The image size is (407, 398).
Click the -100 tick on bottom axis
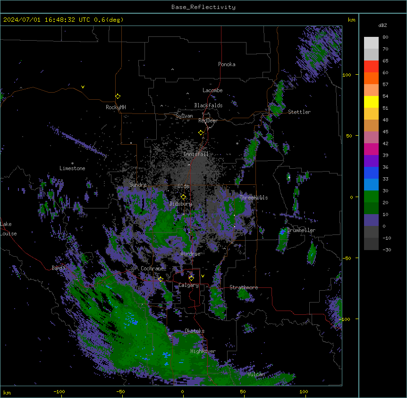coord(59,391)
